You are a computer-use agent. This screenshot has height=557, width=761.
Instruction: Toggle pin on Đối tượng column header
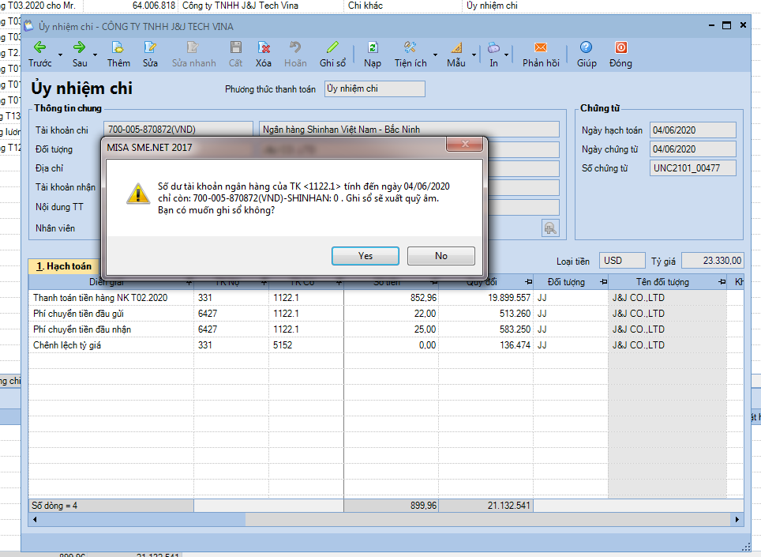pyautogui.click(x=604, y=282)
